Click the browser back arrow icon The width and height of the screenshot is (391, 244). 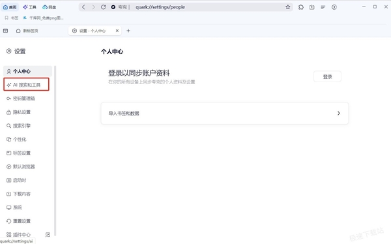click(x=83, y=7)
